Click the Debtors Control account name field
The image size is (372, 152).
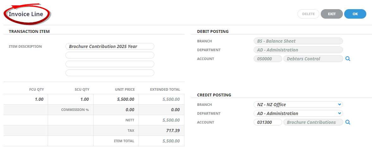(313, 59)
